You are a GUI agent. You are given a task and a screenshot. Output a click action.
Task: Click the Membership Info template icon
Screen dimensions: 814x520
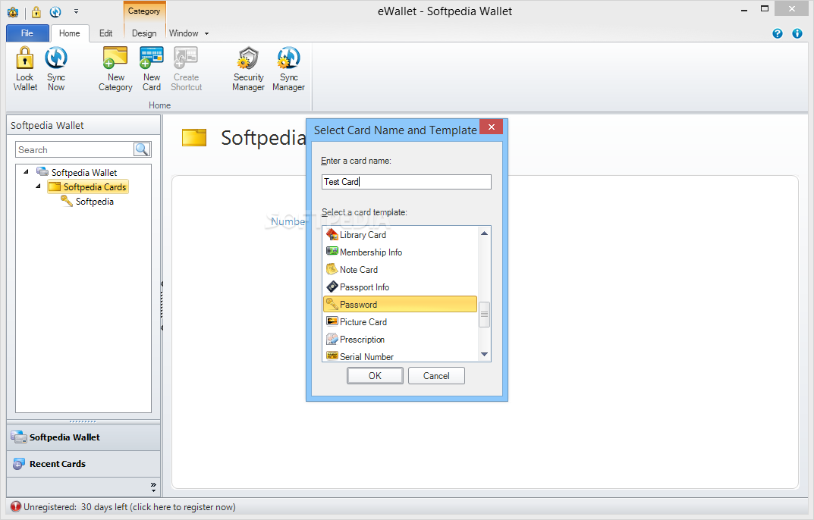[332, 252]
